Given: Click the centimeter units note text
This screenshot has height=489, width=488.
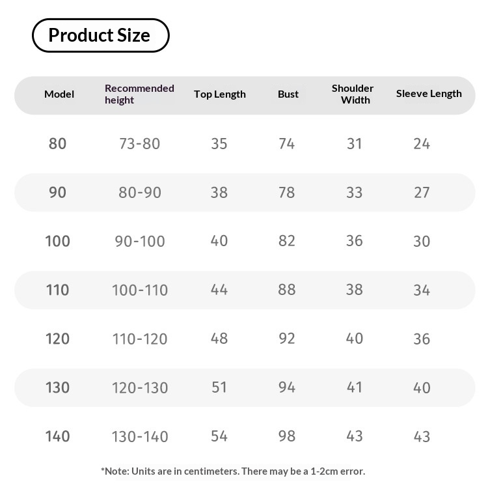Looking at the screenshot, I should coord(233,471).
